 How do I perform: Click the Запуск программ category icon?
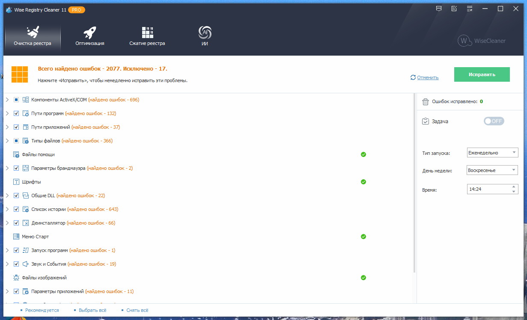[x=25, y=250]
